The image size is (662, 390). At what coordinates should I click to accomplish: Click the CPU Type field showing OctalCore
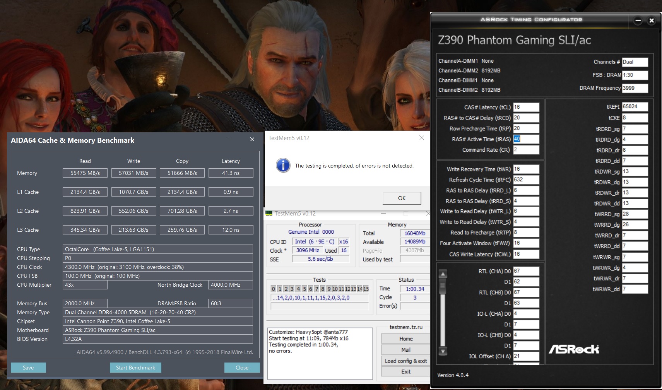click(x=158, y=249)
